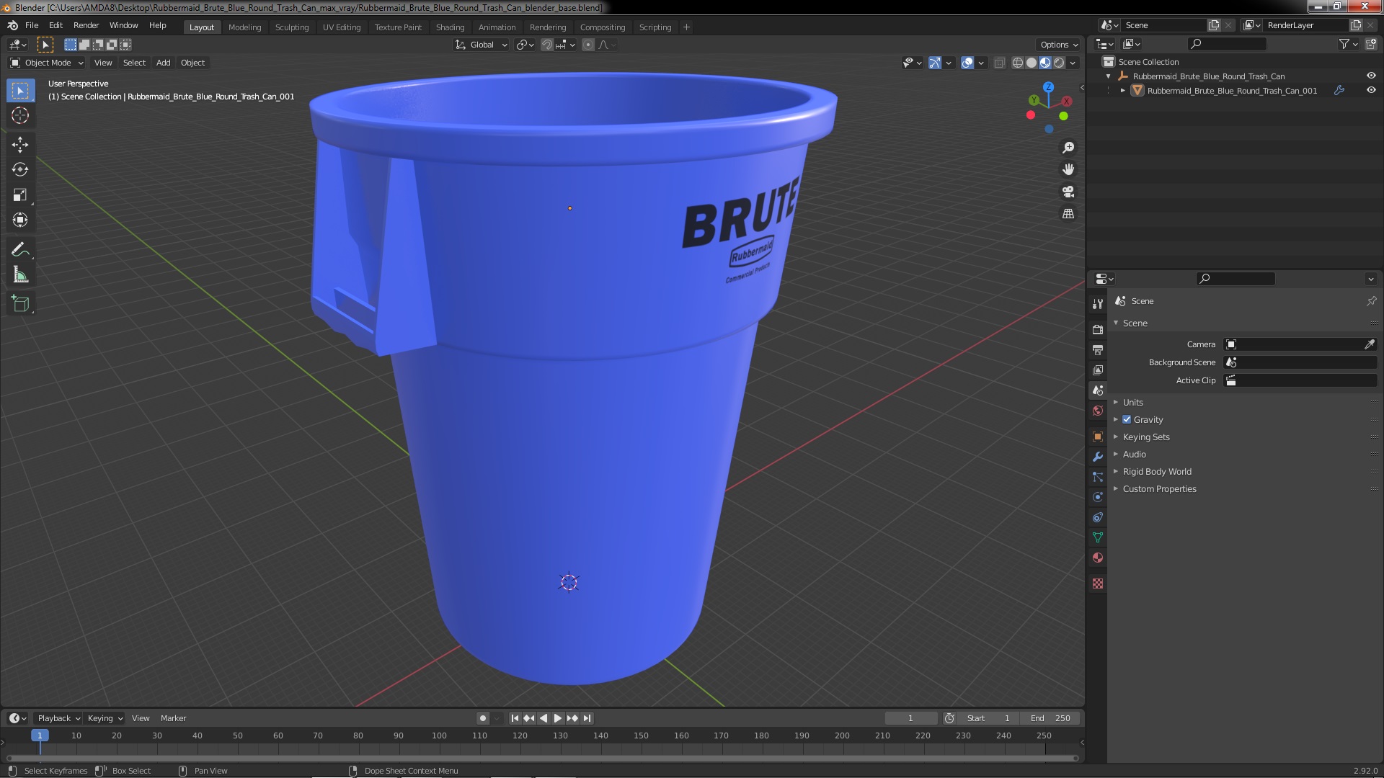Select the Move tool
Screen dimensions: 1384x778
20,145
